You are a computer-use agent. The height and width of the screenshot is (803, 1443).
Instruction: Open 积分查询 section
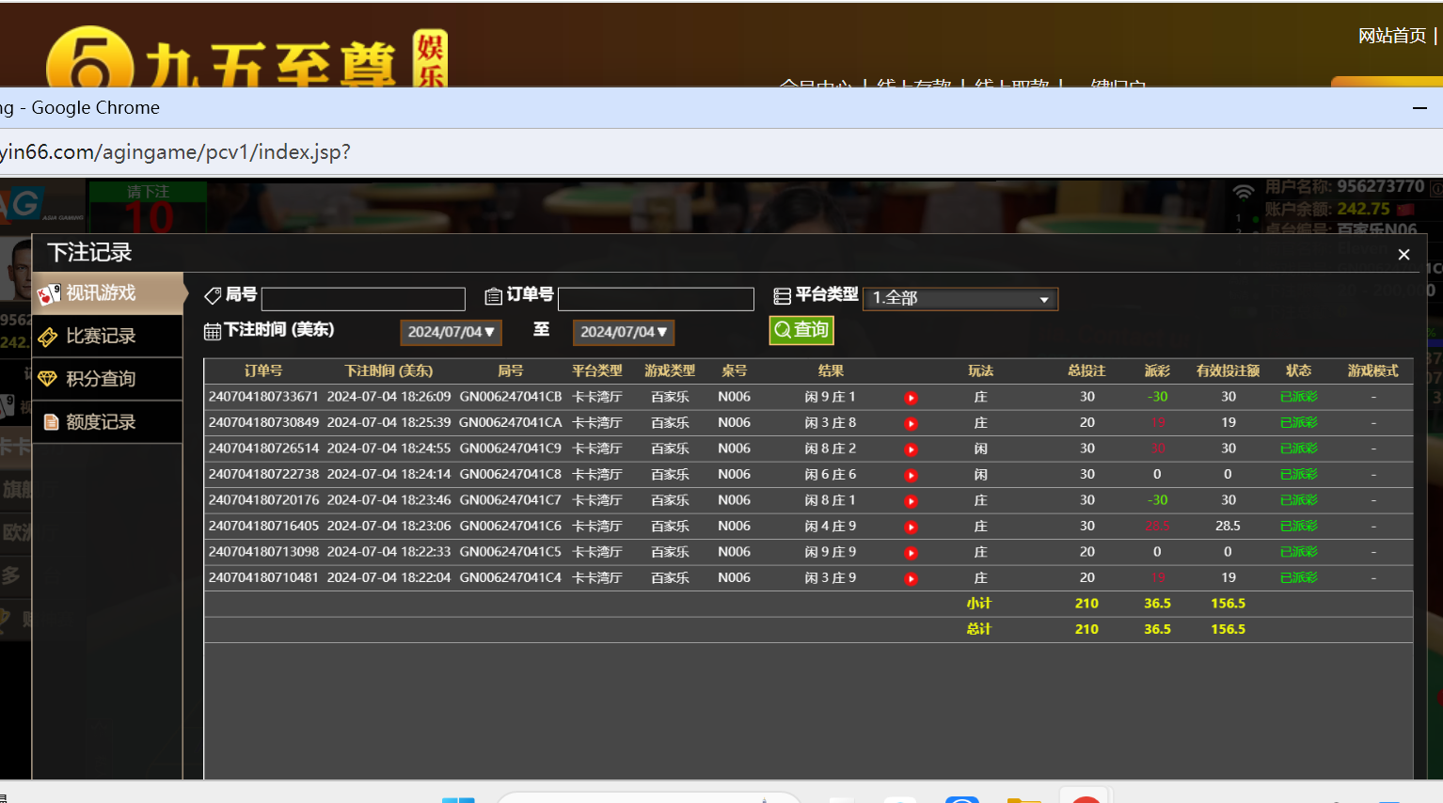click(x=108, y=379)
